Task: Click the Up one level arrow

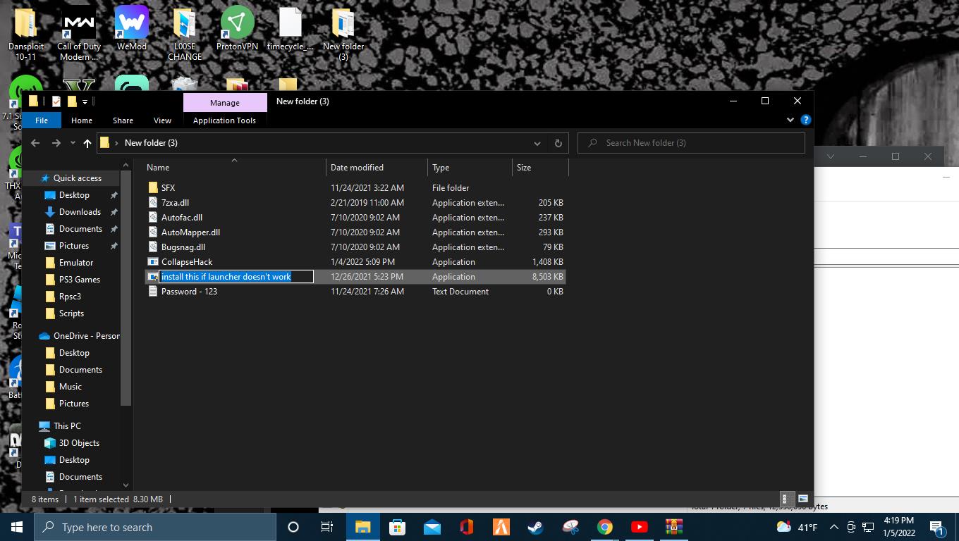Action: click(87, 143)
